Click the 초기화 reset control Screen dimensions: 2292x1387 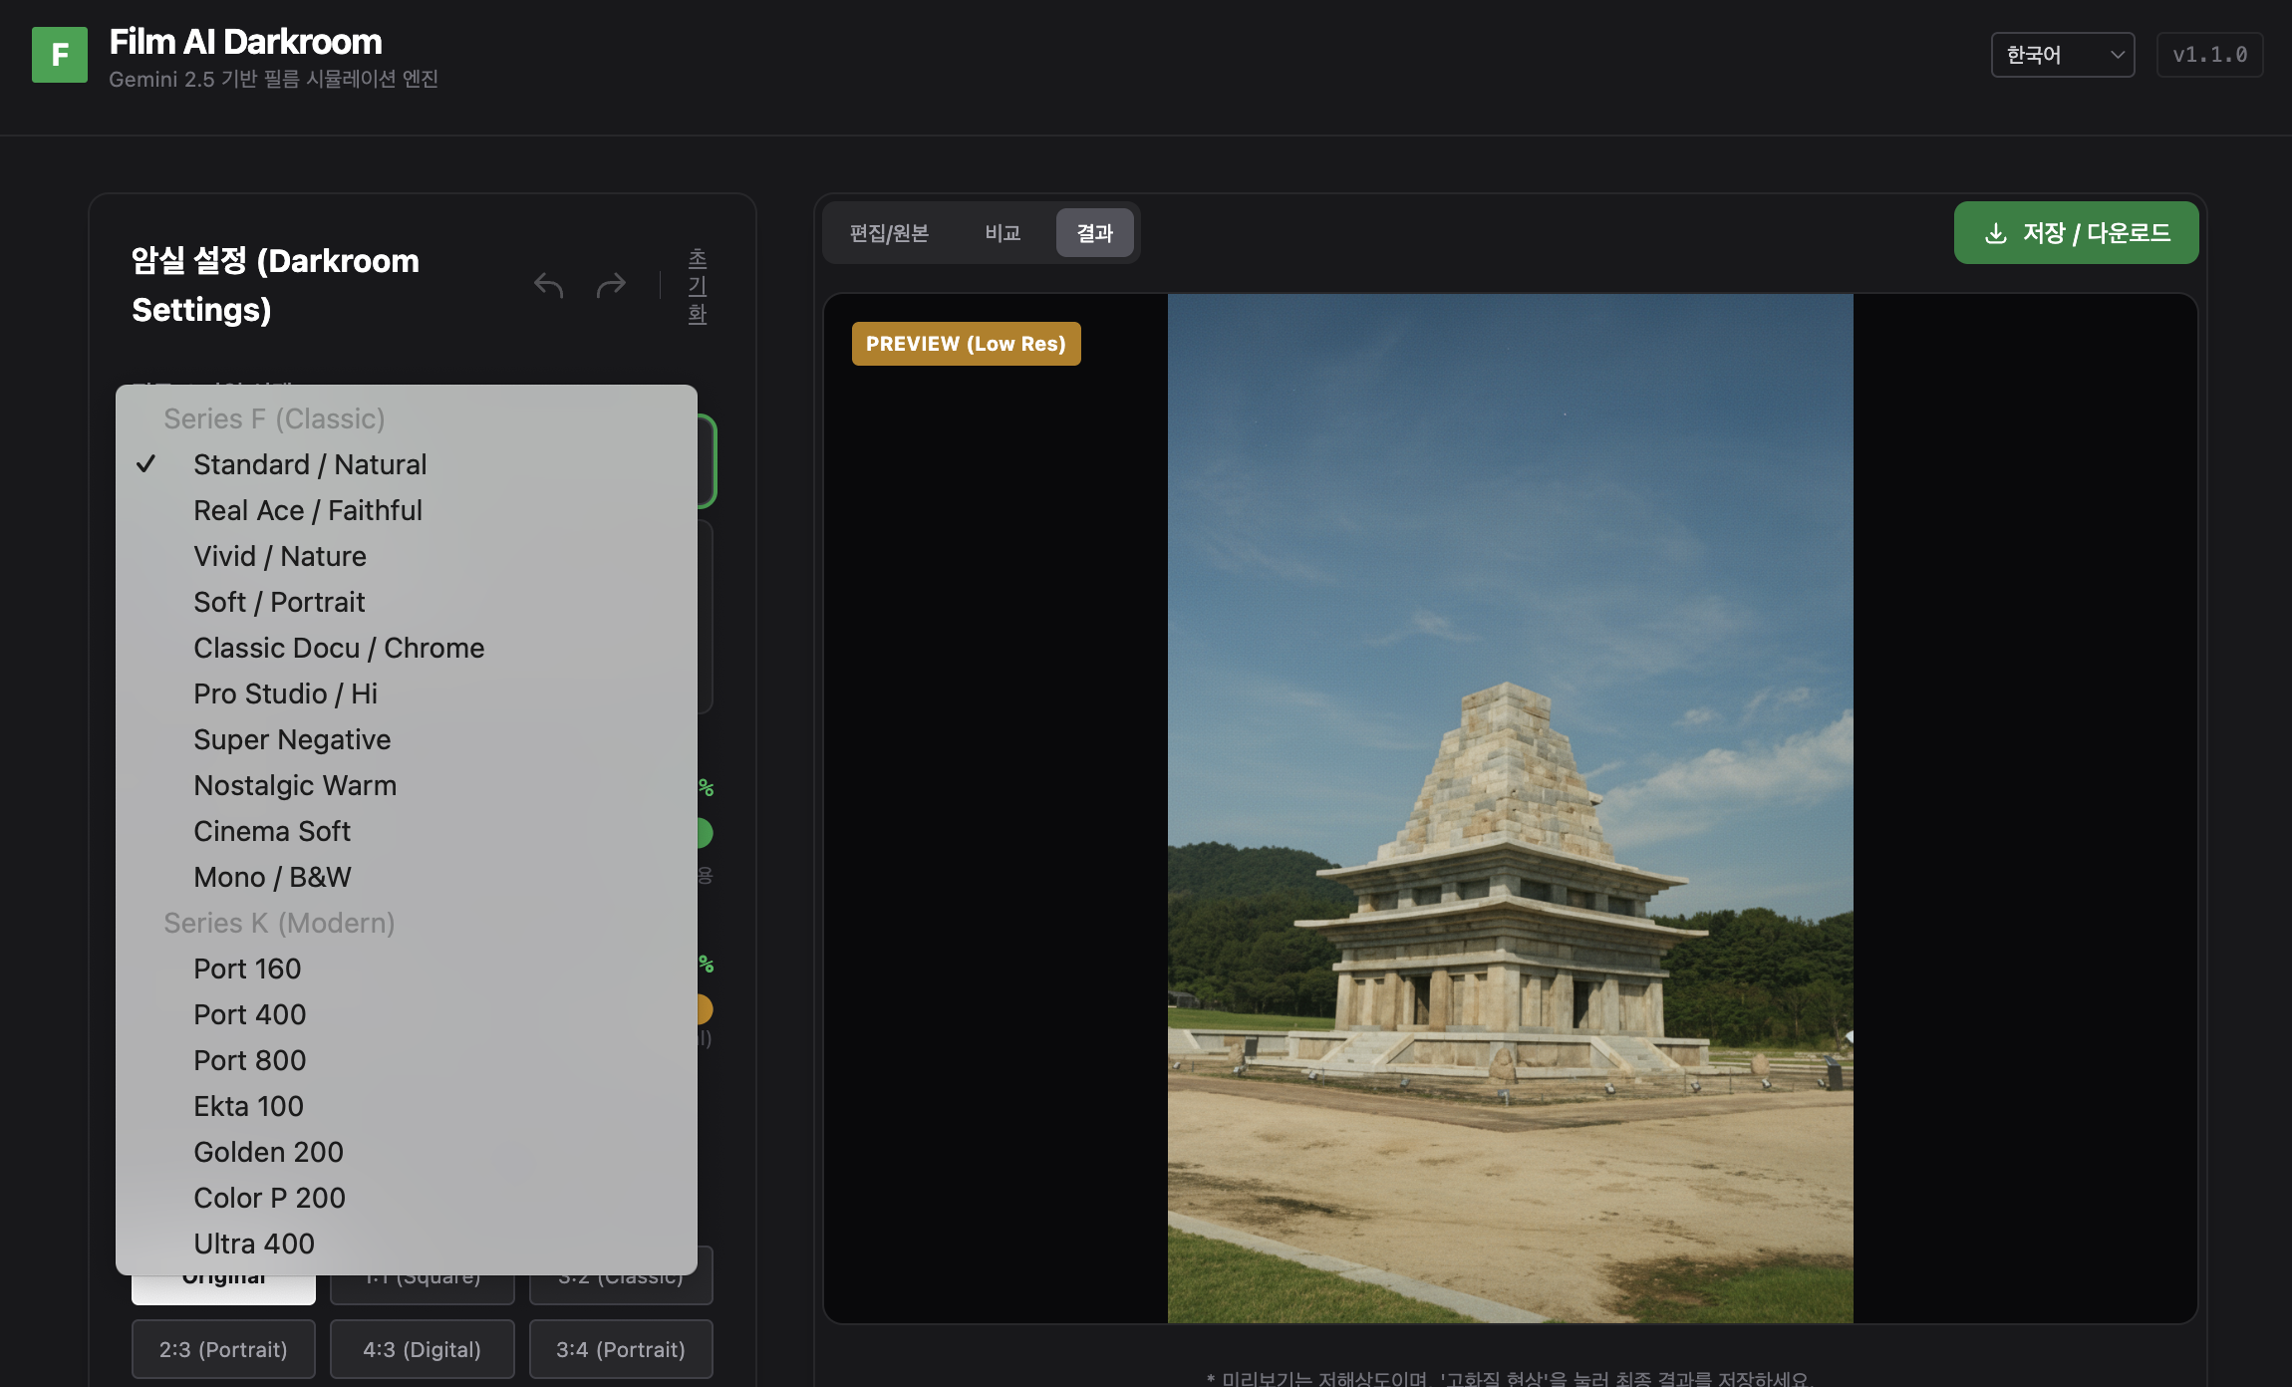[698, 286]
